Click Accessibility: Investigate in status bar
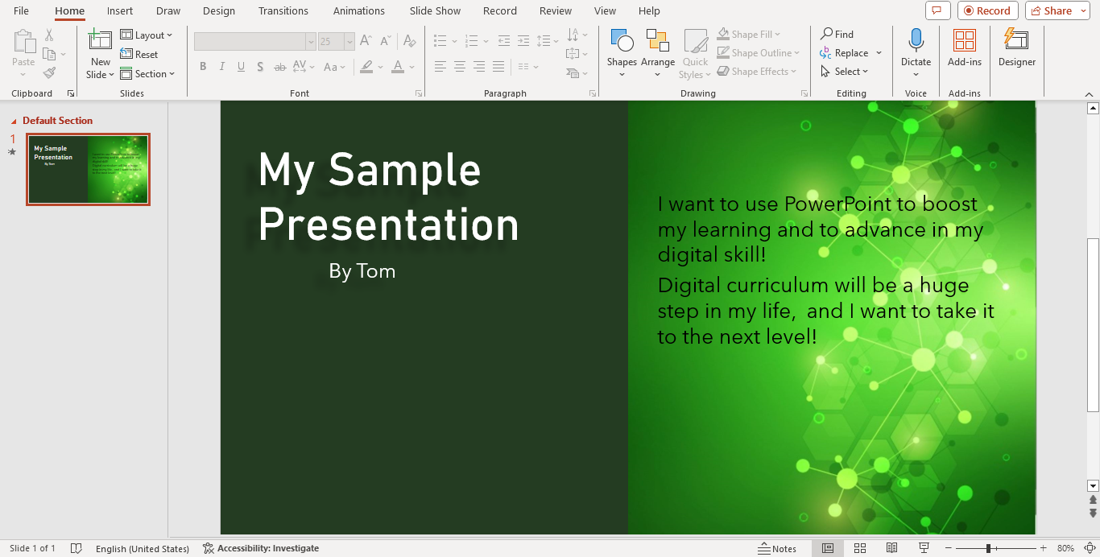Image resolution: width=1100 pixels, height=557 pixels. pyautogui.click(x=261, y=548)
